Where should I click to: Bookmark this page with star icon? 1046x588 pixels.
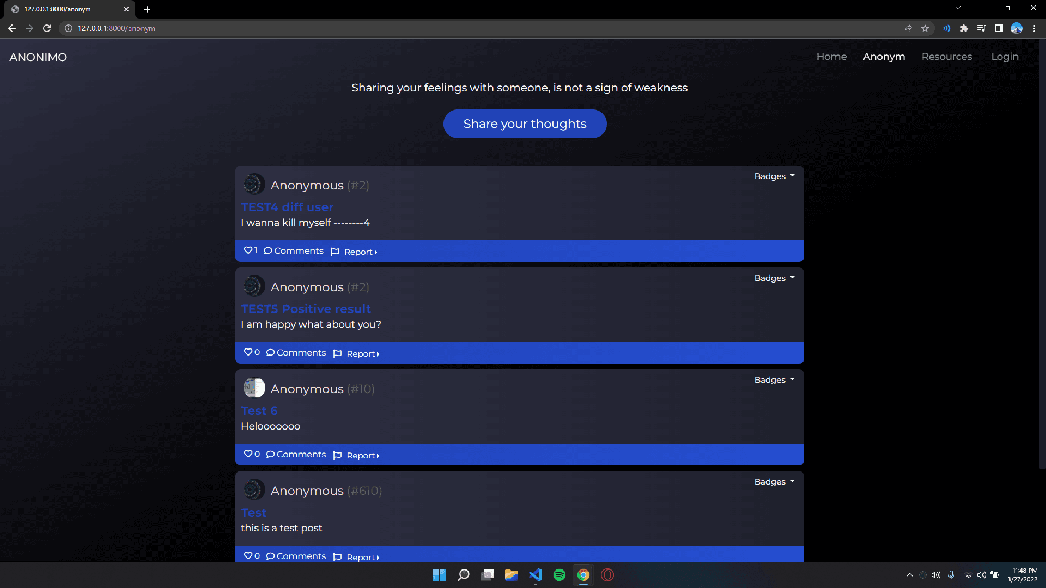(925, 28)
